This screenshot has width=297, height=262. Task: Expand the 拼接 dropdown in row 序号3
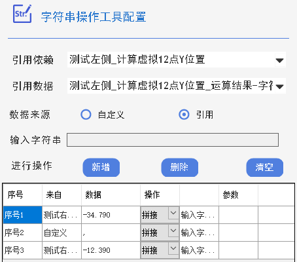(173, 248)
